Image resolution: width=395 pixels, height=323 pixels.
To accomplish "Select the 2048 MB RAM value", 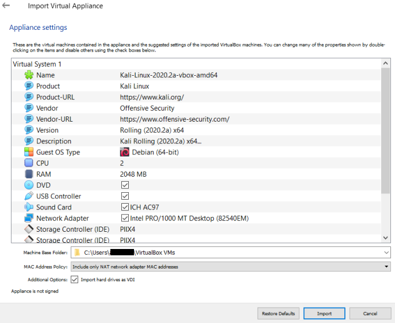I will click(x=133, y=174).
